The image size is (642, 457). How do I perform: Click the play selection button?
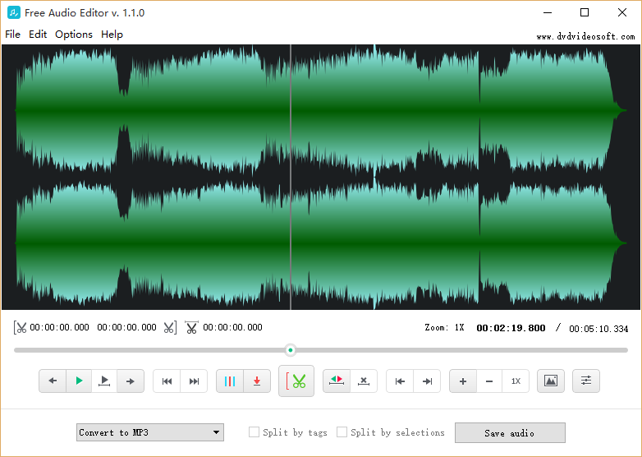104,381
